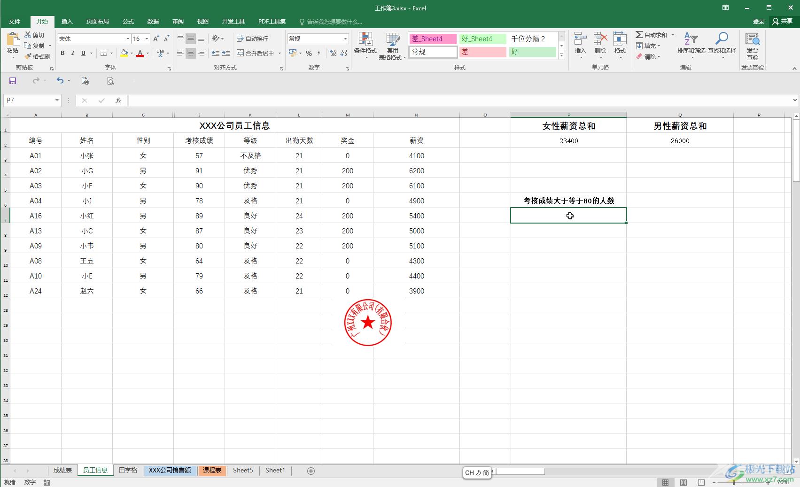Apply comma style number format
Screen dimensions: 800x487
click(319, 53)
